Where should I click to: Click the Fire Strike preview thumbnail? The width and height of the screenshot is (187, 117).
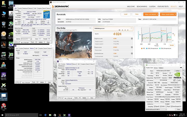(74, 45)
